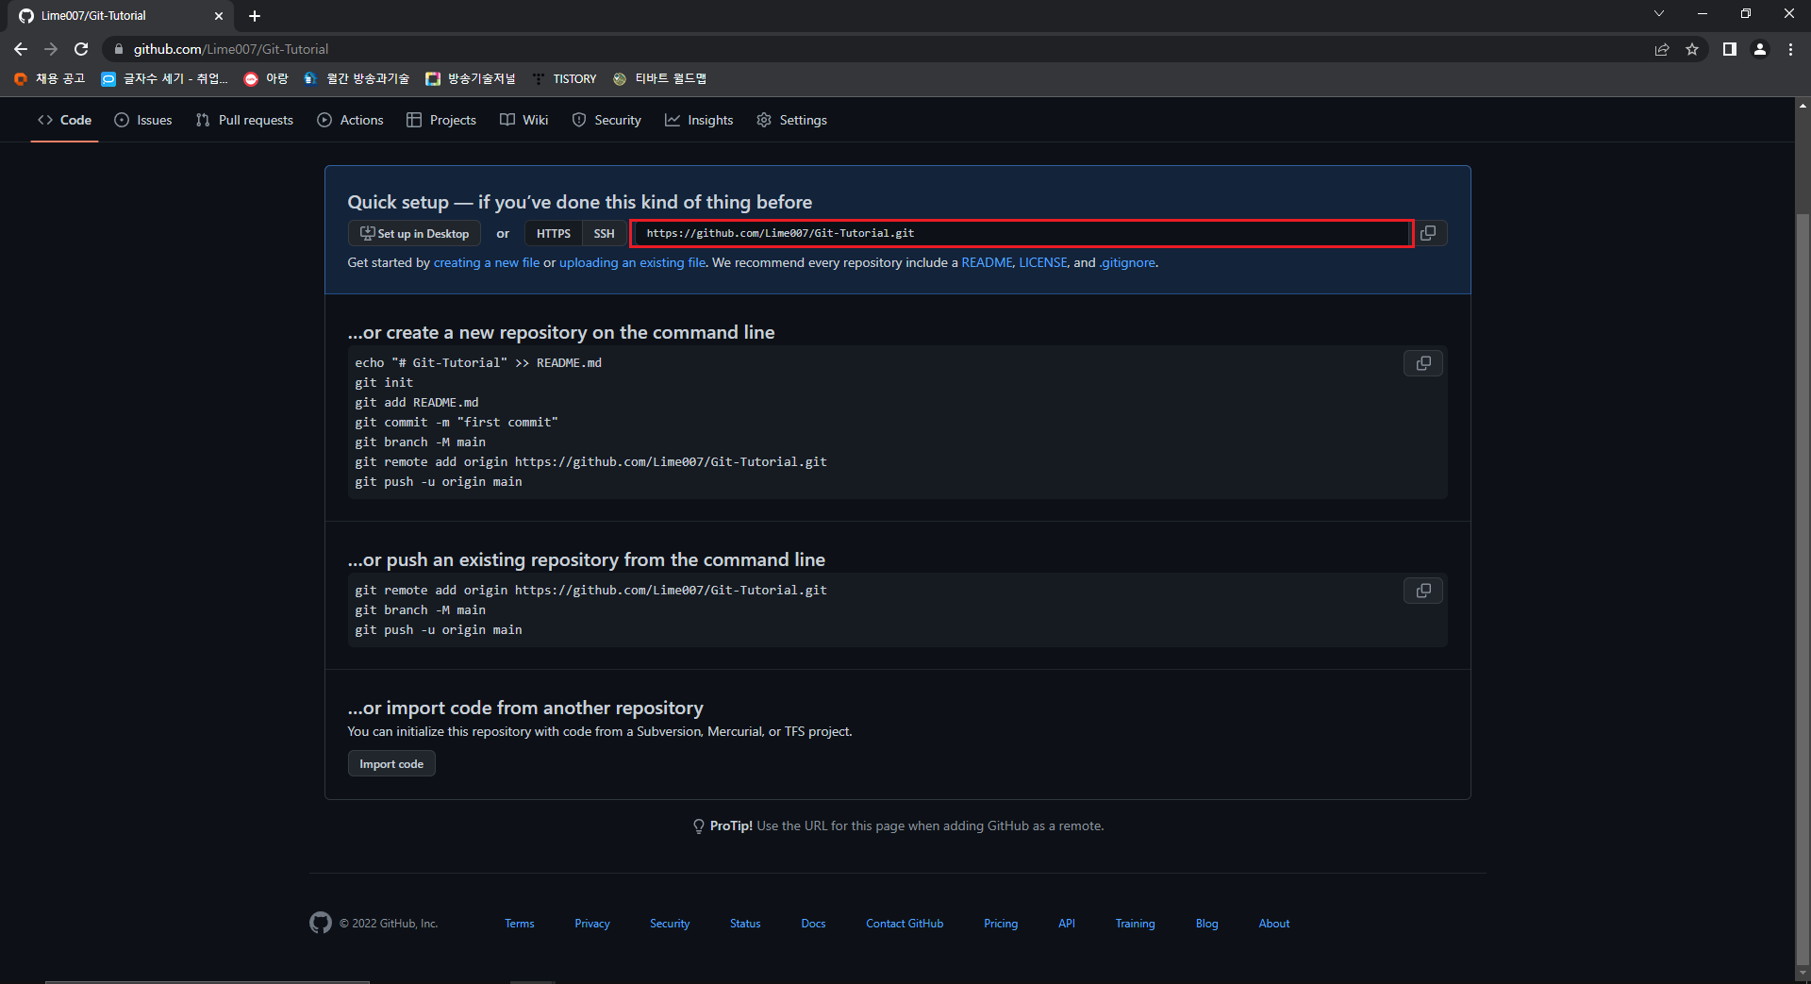Open the .gitignore link
The height and width of the screenshot is (984, 1811).
point(1127,262)
